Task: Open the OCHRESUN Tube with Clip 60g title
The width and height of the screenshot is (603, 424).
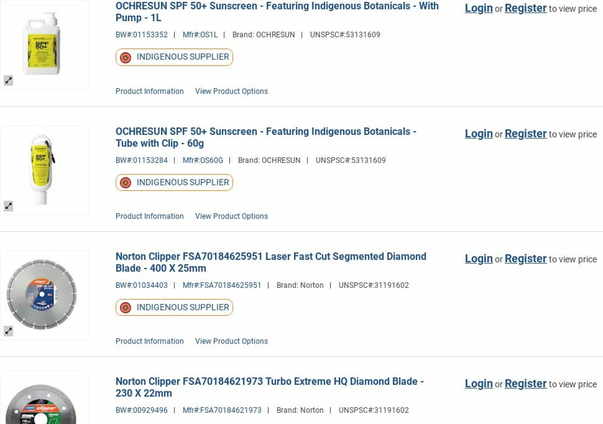Action: click(x=265, y=137)
